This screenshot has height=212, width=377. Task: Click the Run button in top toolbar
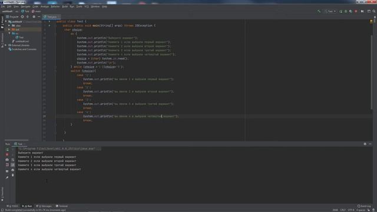[340, 11]
